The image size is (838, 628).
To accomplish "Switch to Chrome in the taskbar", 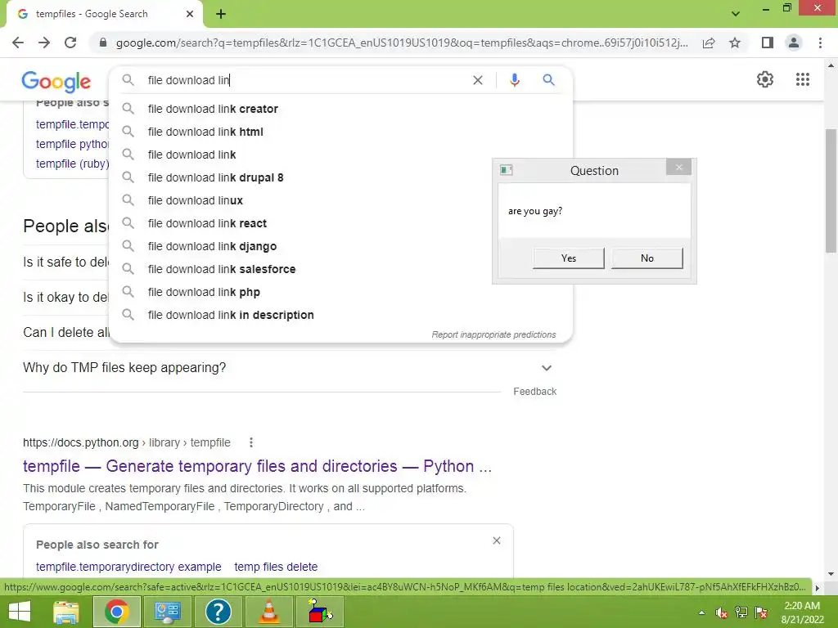I will (116, 612).
